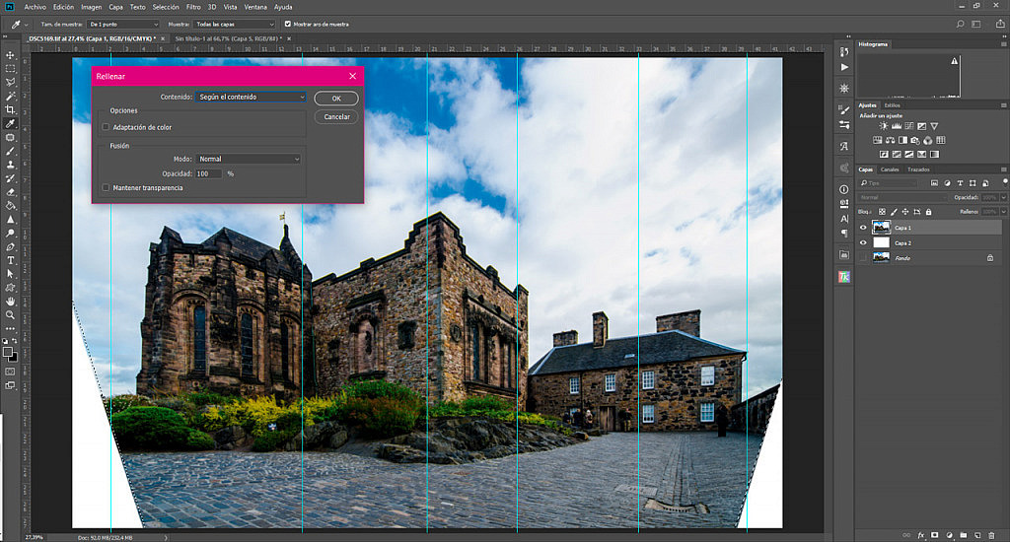Hide the Capa 2 layer
This screenshot has width=1010, height=542.
point(863,242)
